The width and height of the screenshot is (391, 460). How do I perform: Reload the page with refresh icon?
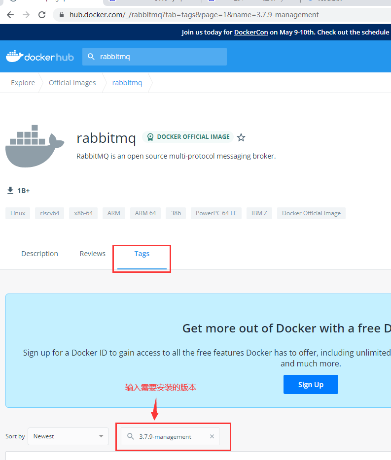click(x=42, y=15)
